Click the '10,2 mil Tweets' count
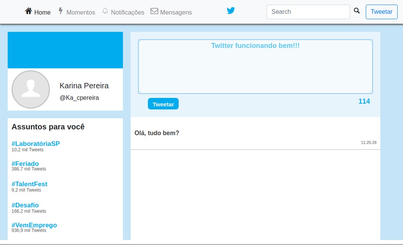The image size is (403, 245). [x=28, y=150]
